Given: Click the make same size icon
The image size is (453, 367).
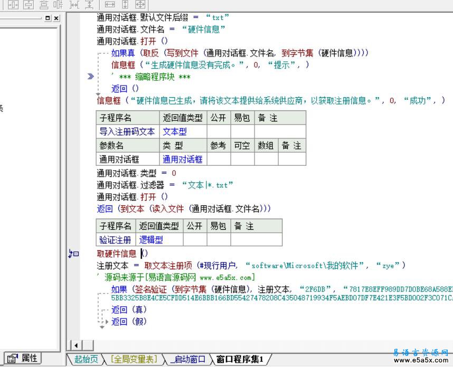Looking at the screenshot, I should point(139,6).
